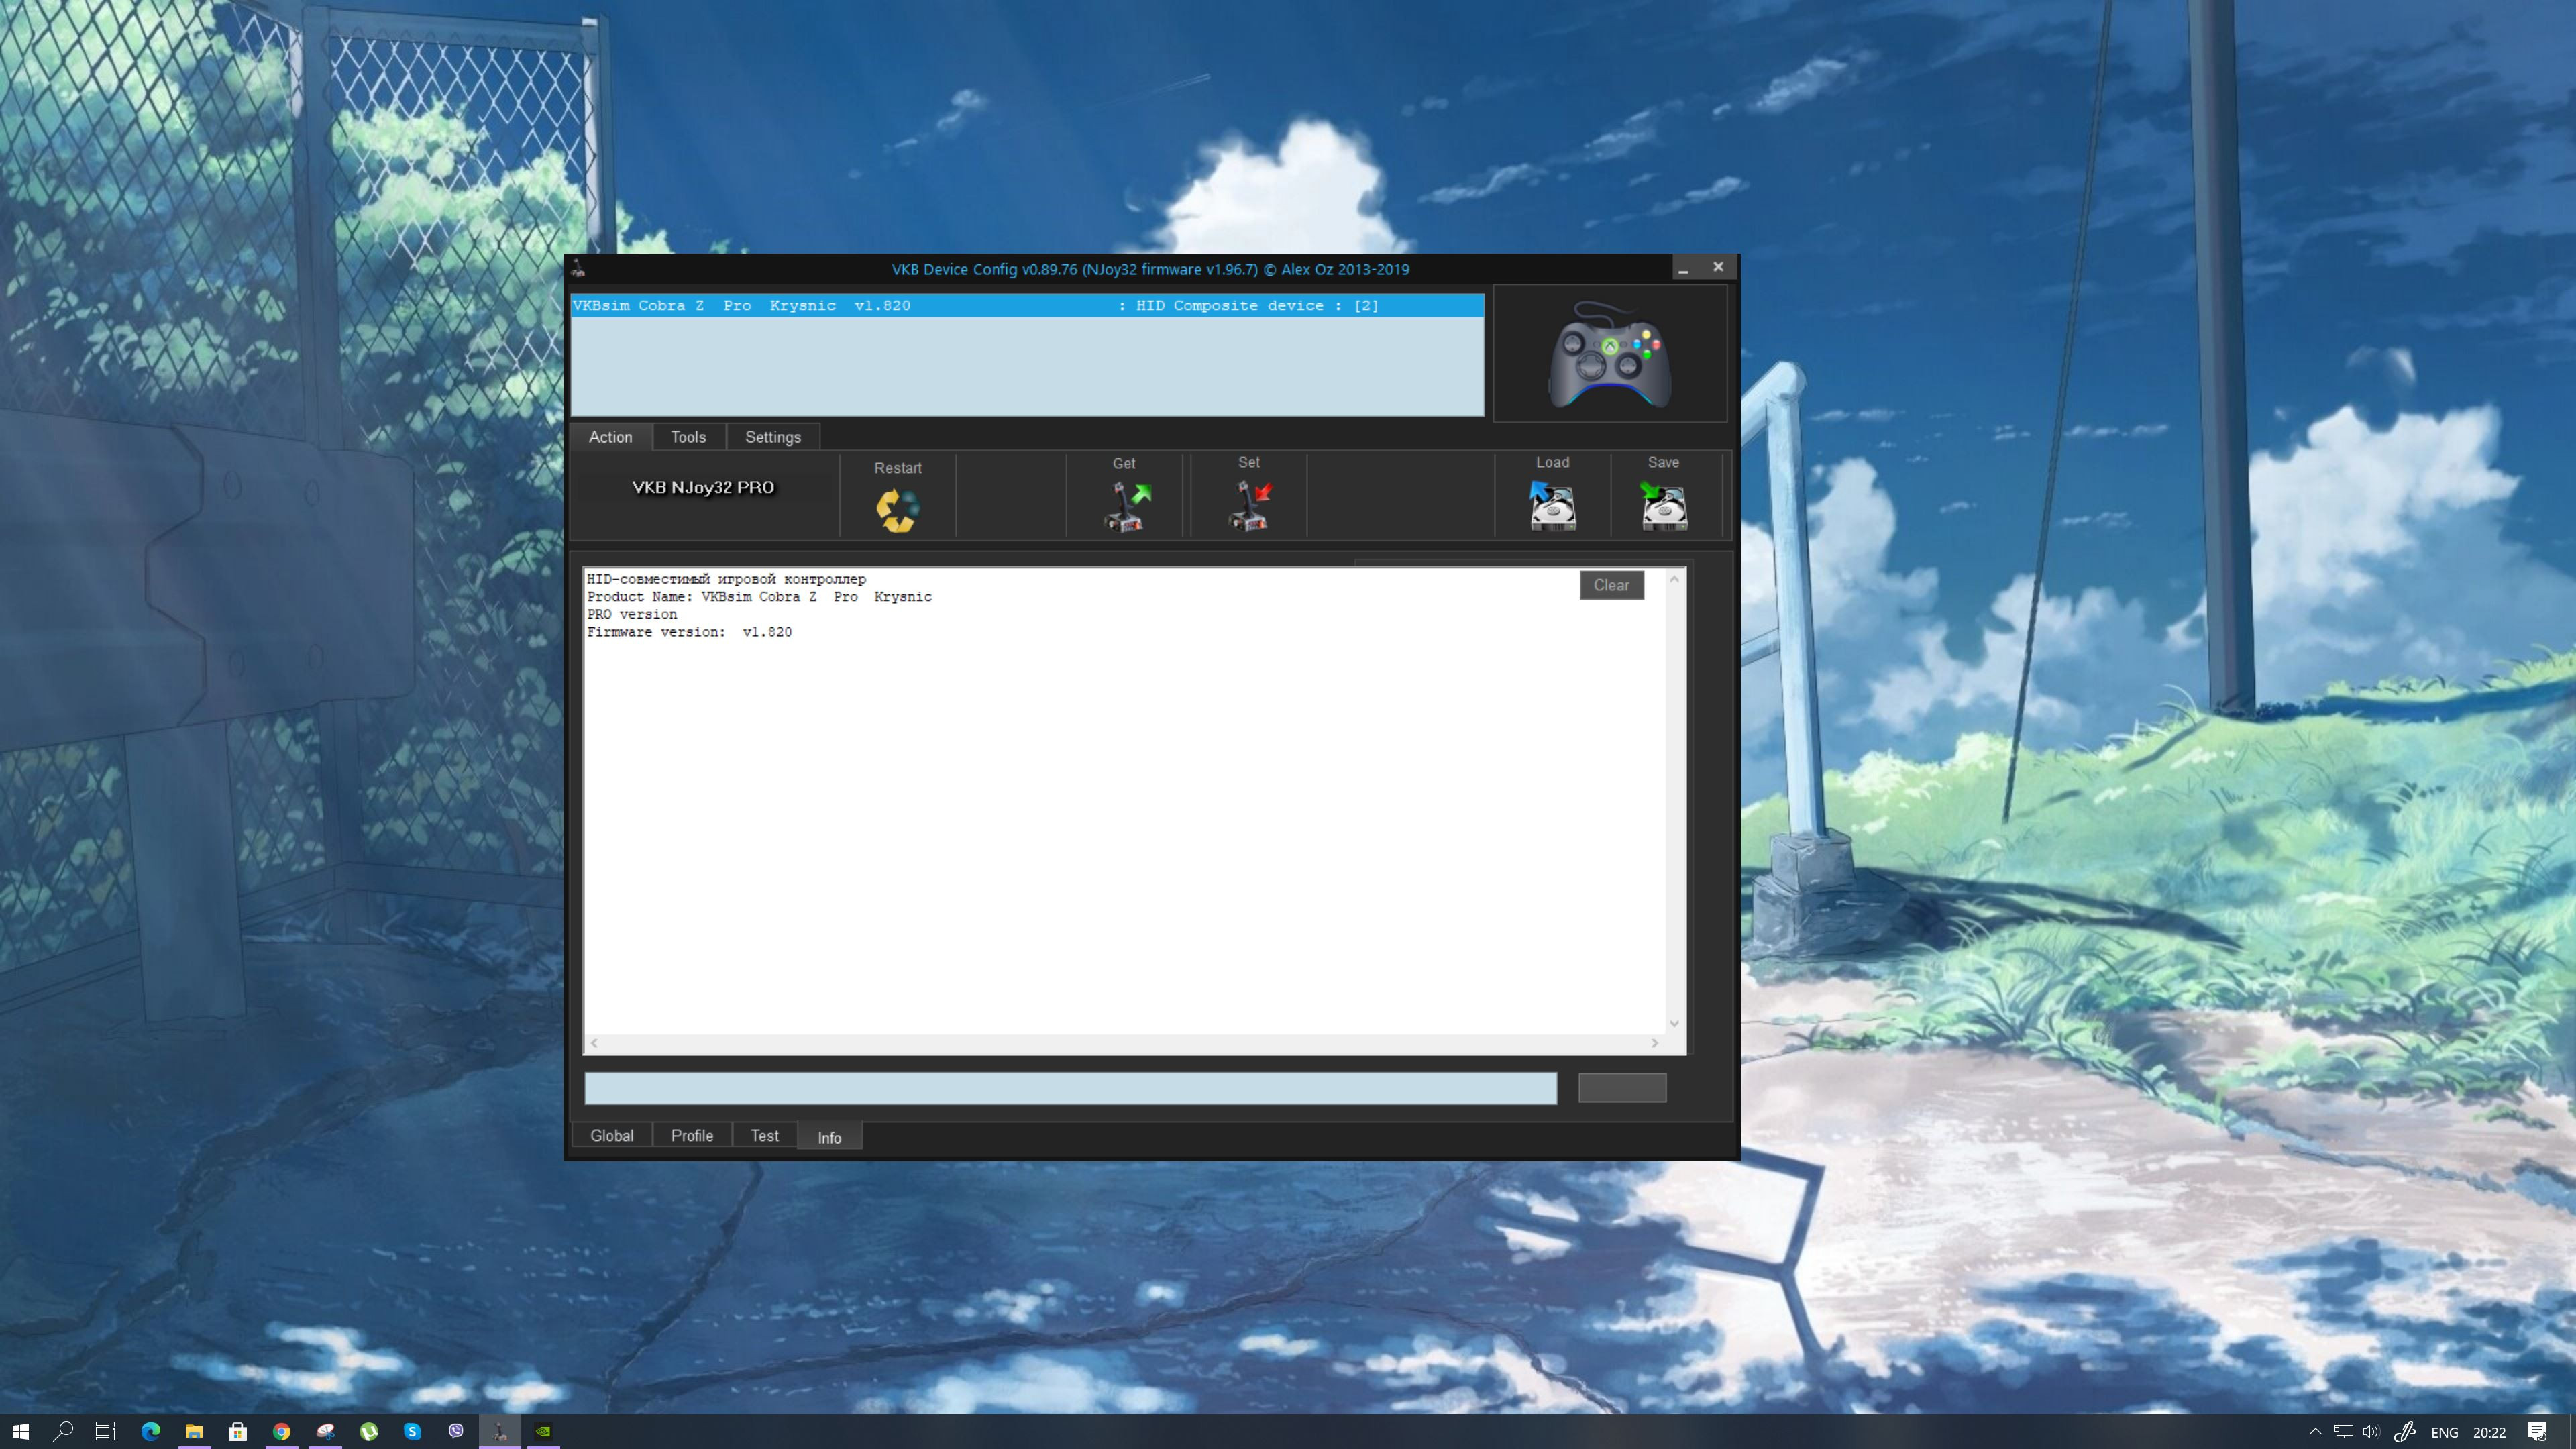Screen dimensions: 2576x1449
Task: Open the Global bottom tab
Action: [611, 1136]
